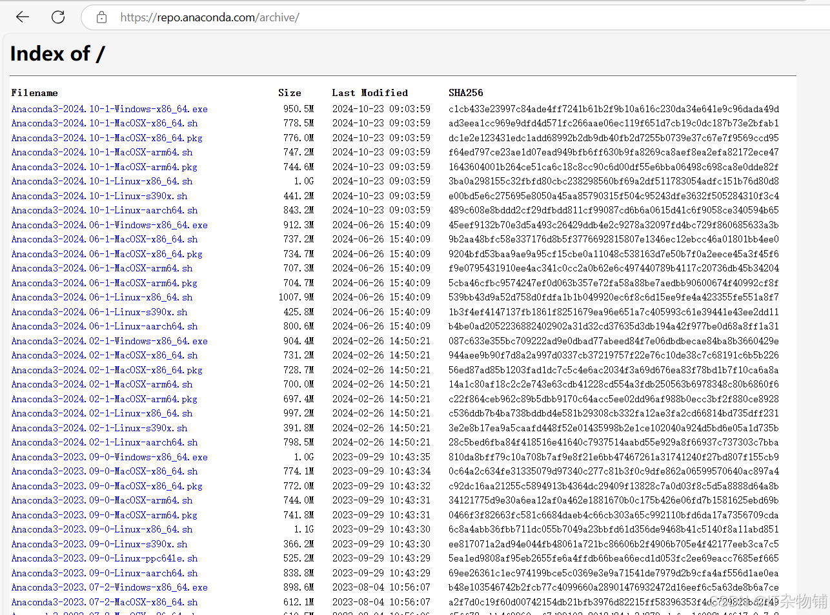
Task: Download Anaconda3-2024.06-1-MacOSX-arm64.sh
Action: [102, 268]
